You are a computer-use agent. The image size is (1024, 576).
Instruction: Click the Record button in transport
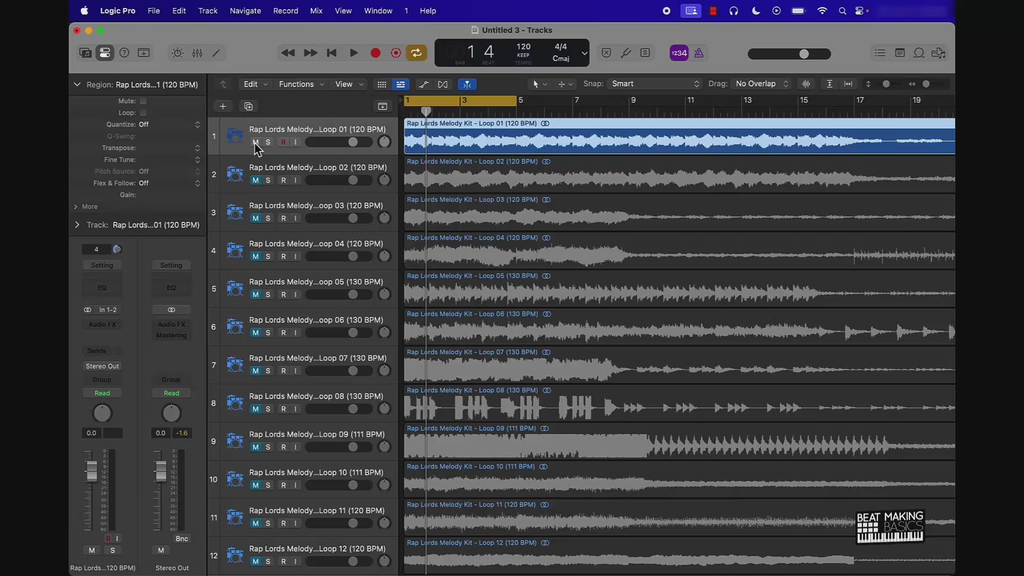pos(375,53)
